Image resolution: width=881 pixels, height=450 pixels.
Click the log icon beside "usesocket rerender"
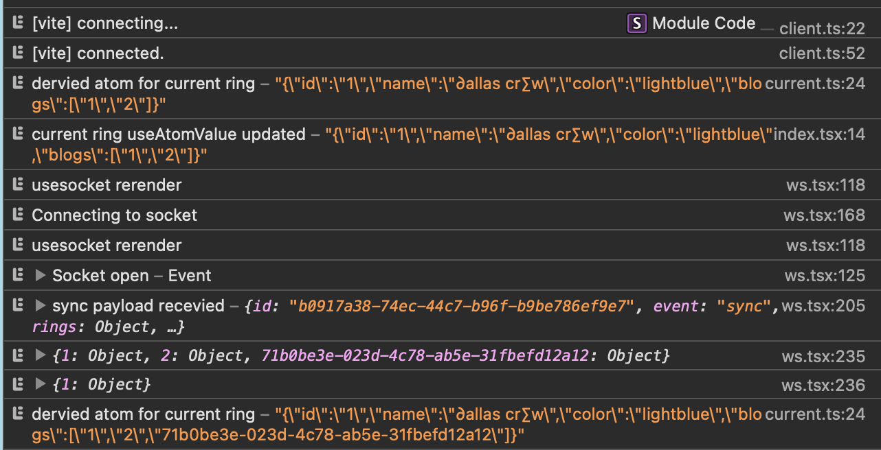(x=17, y=185)
